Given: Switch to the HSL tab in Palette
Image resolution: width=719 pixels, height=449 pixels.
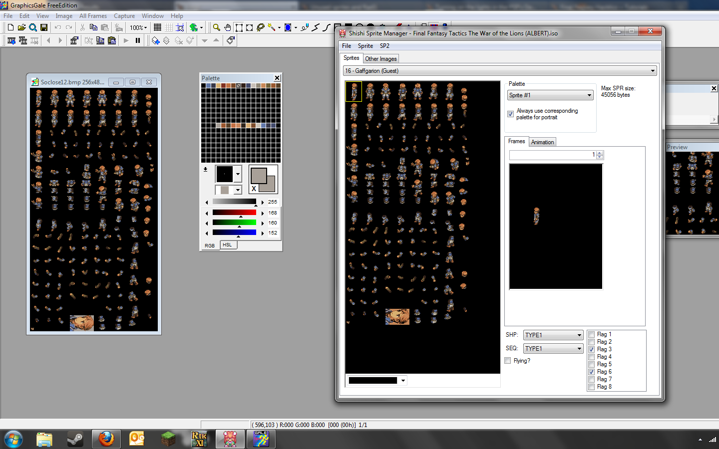Looking at the screenshot, I should click(227, 245).
